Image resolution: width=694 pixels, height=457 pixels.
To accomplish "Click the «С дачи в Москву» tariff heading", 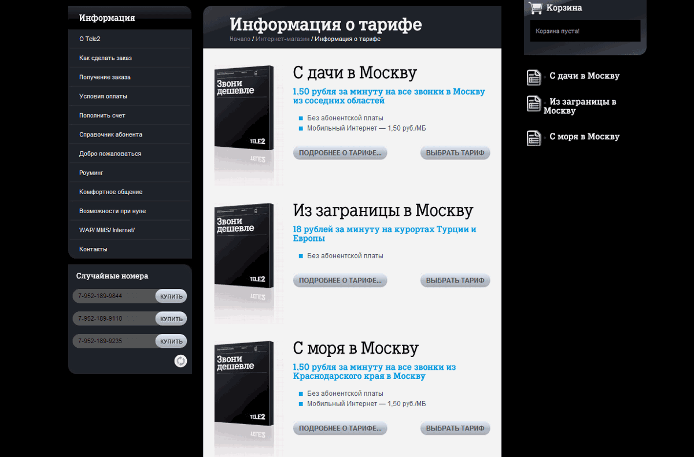I will click(355, 73).
